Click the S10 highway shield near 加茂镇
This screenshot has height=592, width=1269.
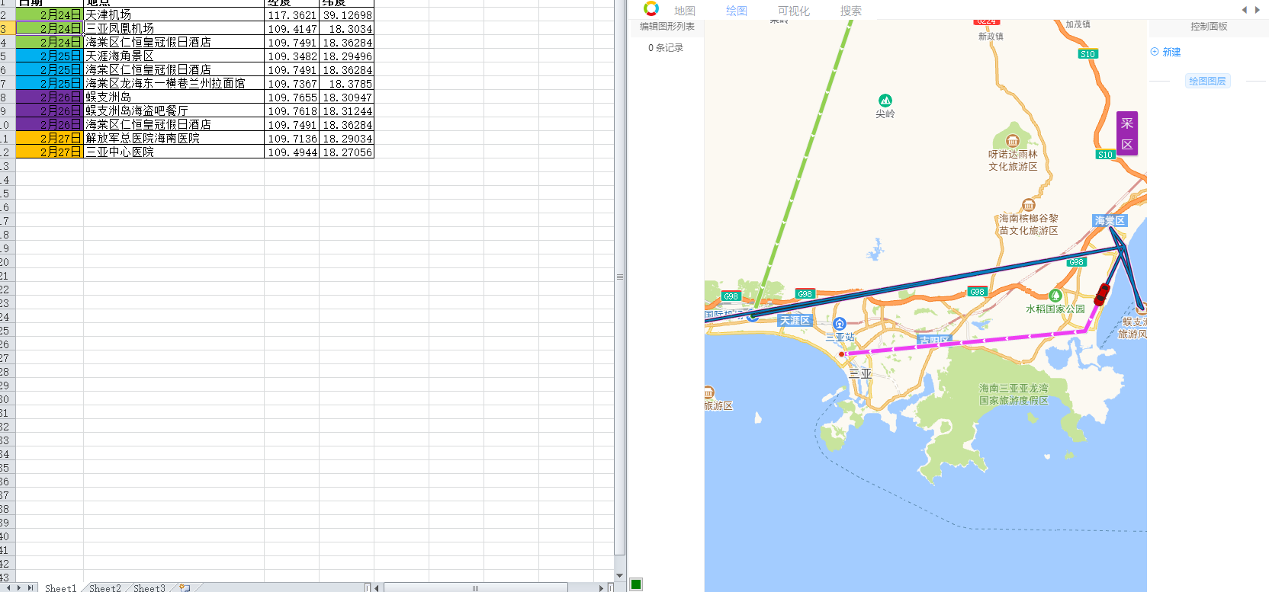[1087, 54]
